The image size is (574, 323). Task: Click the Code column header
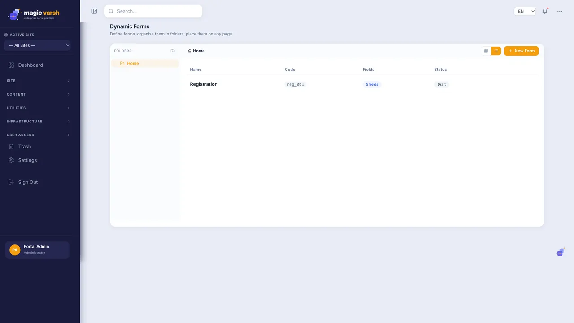(290, 70)
